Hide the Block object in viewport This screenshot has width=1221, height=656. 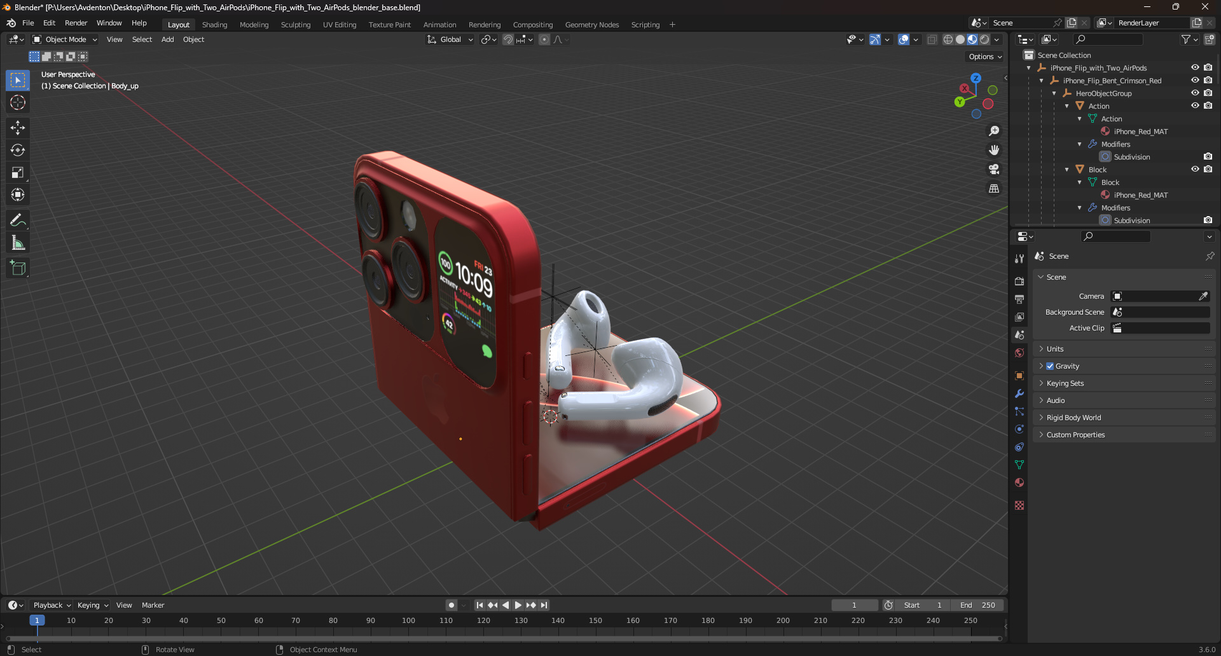(1195, 169)
